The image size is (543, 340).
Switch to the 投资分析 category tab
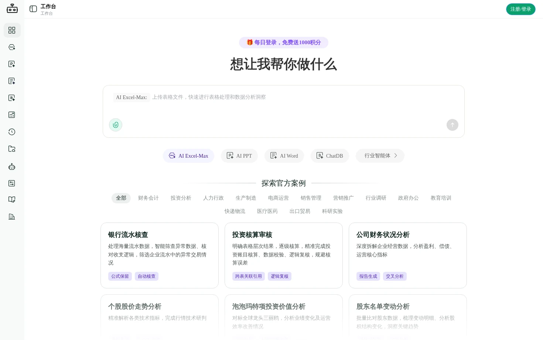(x=181, y=198)
